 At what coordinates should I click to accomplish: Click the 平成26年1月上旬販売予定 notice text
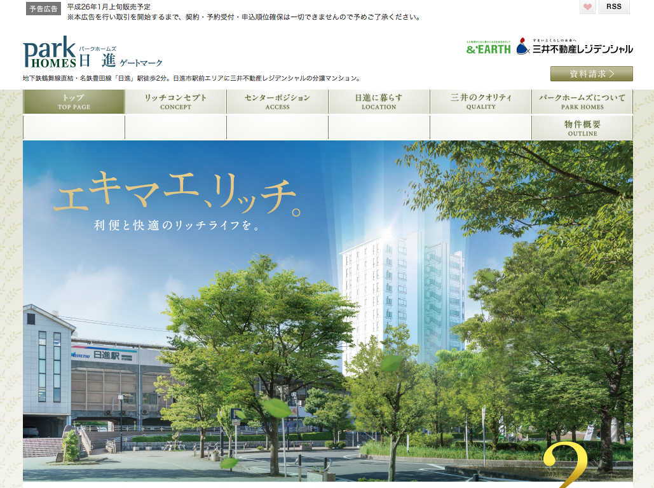click(109, 7)
